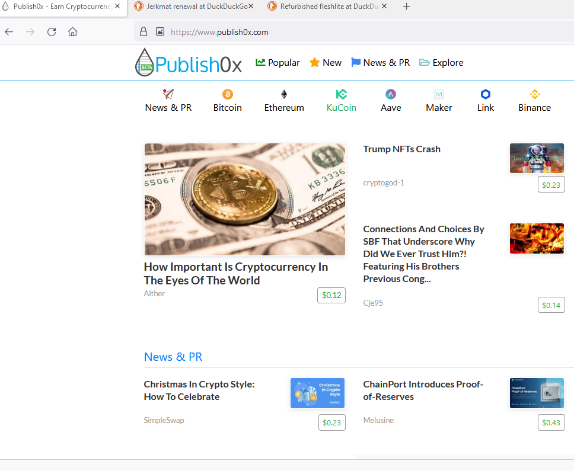Open author SimpleSwap profile

coord(164,420)
